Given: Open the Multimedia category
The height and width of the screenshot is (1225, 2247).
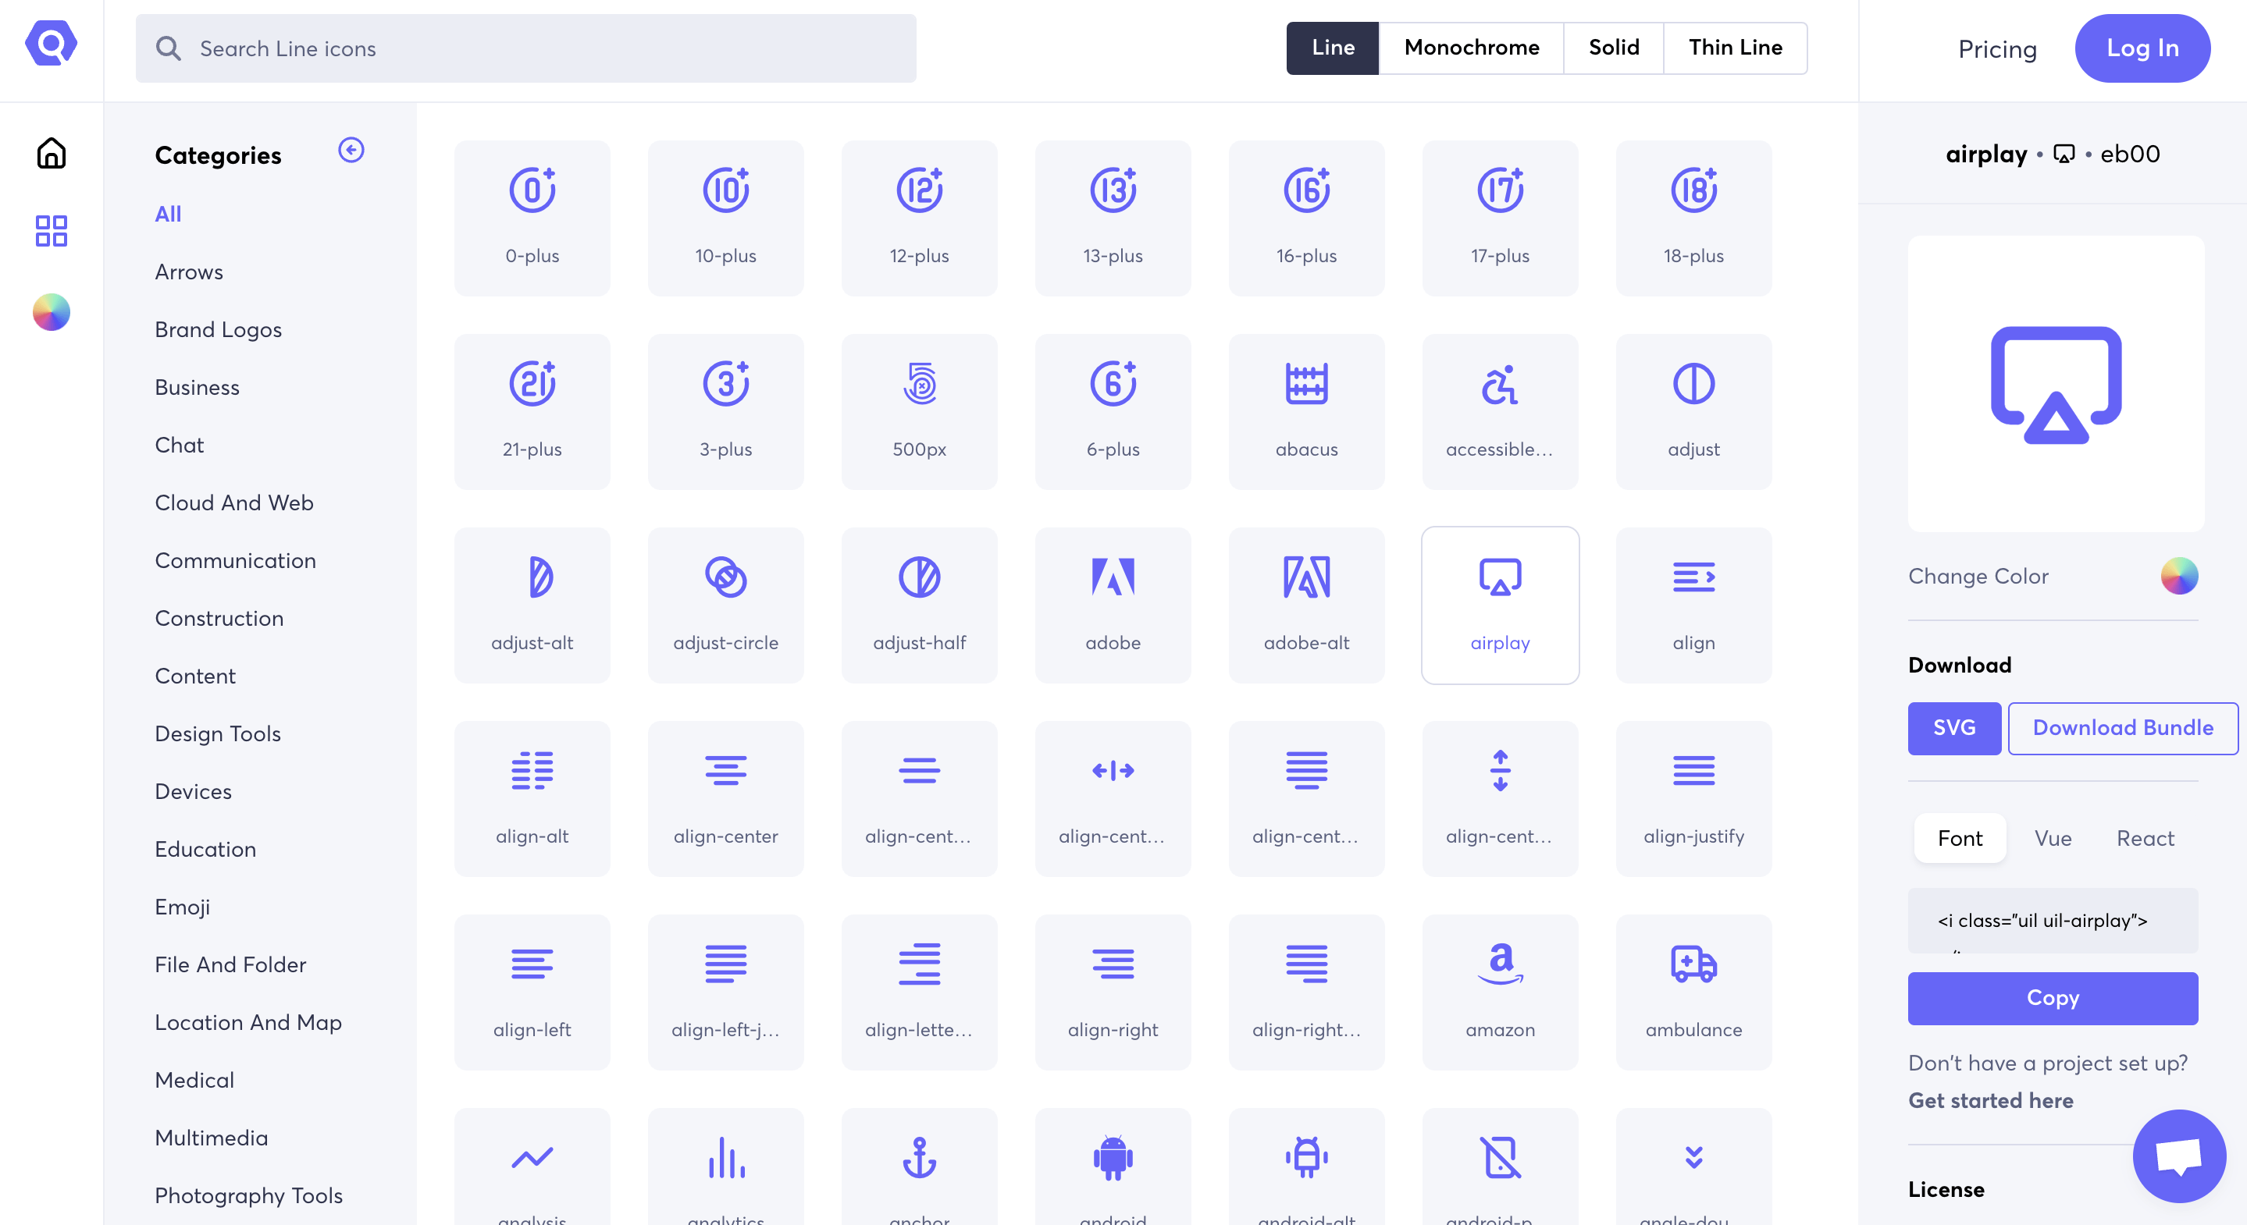Looking at the screenshot, I should pyautogui.click(x=211, y=1138).
